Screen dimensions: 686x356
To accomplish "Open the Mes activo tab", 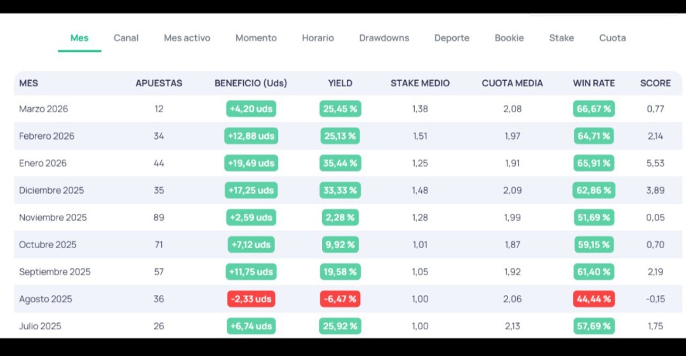I will point(187,38).
